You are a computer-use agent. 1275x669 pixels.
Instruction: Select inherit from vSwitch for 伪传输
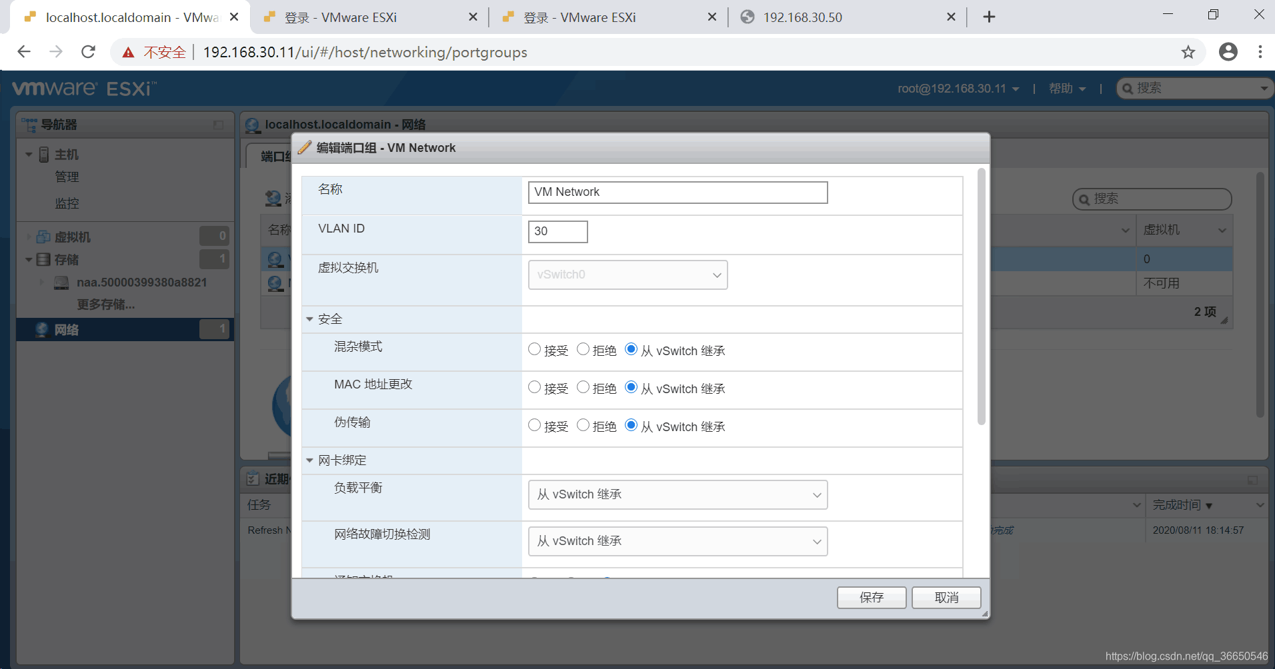pos(631,425)
